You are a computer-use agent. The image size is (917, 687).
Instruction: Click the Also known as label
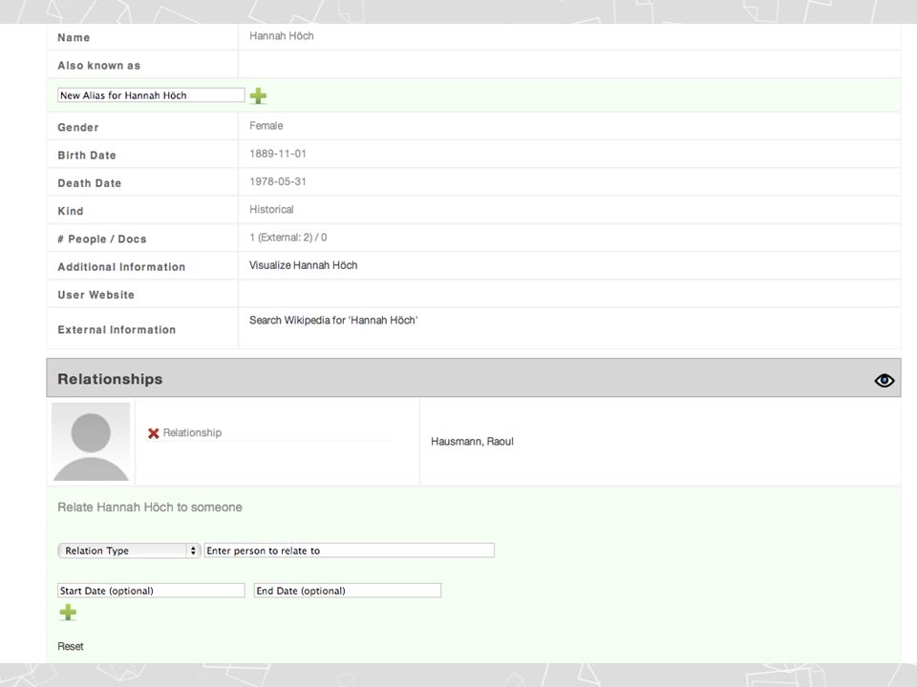pos(98,66)
